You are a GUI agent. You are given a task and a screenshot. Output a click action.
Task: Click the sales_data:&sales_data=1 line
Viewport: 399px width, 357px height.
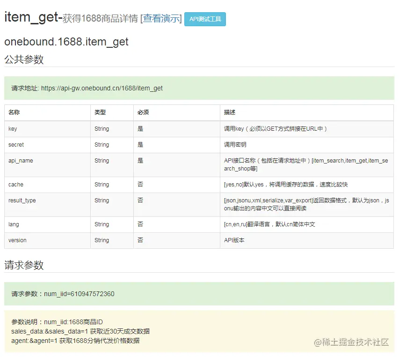click(80, 332)
